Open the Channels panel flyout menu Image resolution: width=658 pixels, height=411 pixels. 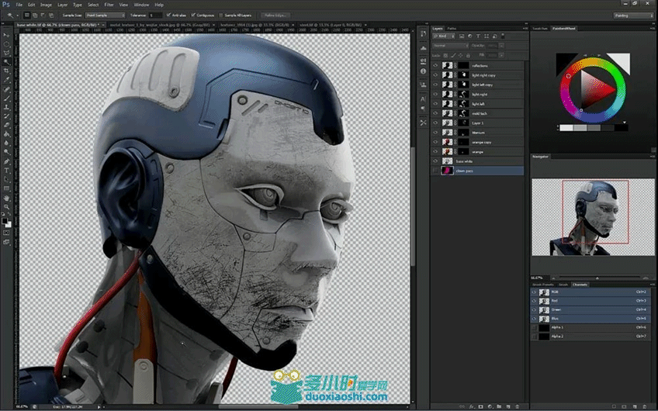(x=651, y=285)
